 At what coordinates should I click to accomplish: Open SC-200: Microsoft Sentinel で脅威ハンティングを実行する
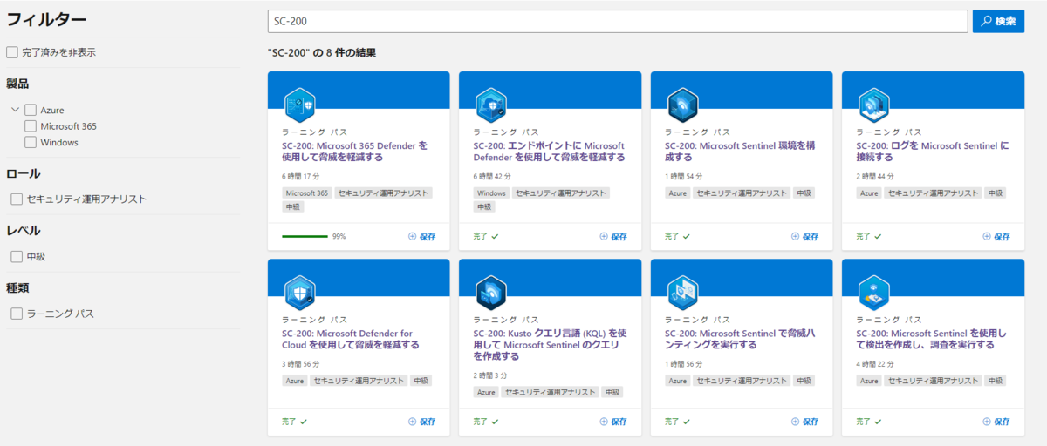pyautogui.click(x=740, y=339)
